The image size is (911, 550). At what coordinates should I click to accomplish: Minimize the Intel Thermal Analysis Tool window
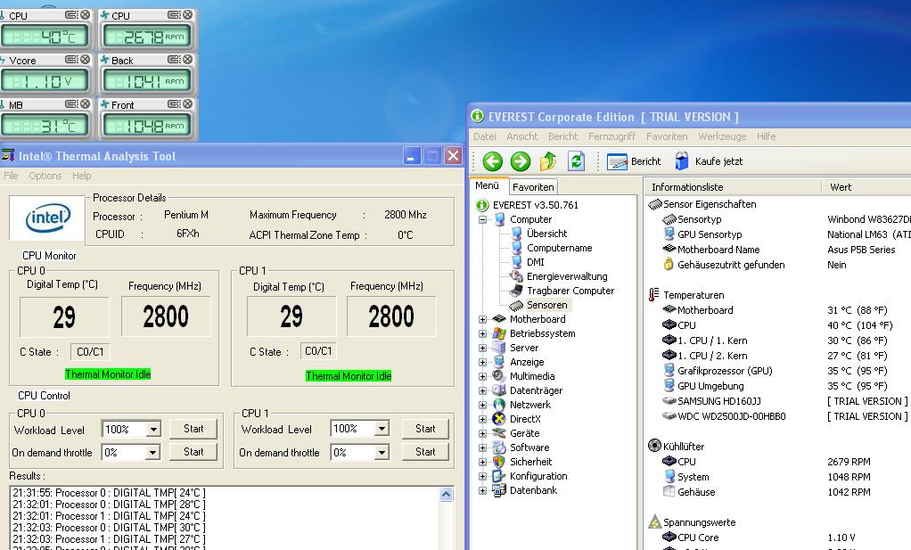411,156
